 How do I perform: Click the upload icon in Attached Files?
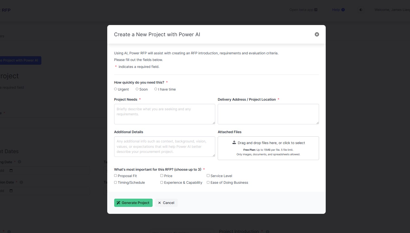tap(234, 142)
